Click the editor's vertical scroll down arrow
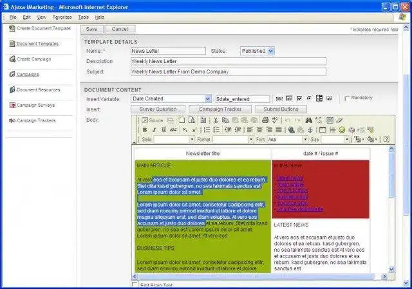The image size is (412, 289). click(391, 269)
